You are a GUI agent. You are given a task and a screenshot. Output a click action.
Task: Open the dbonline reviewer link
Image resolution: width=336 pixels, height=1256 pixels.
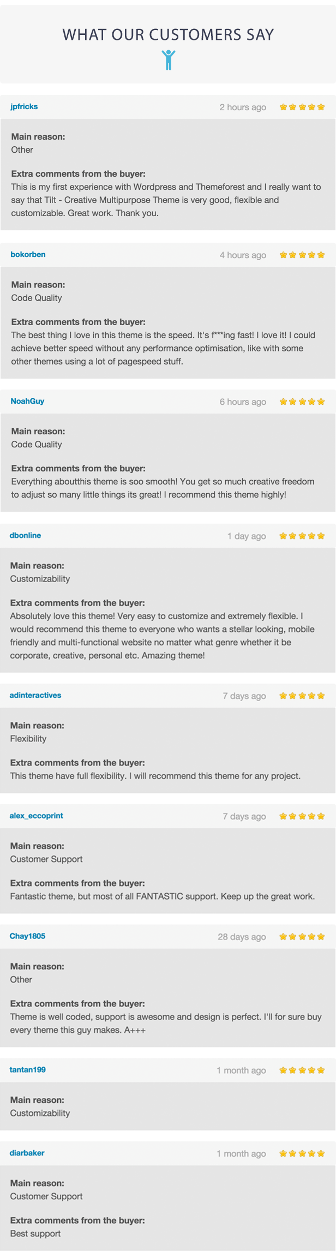click(25, 535)
